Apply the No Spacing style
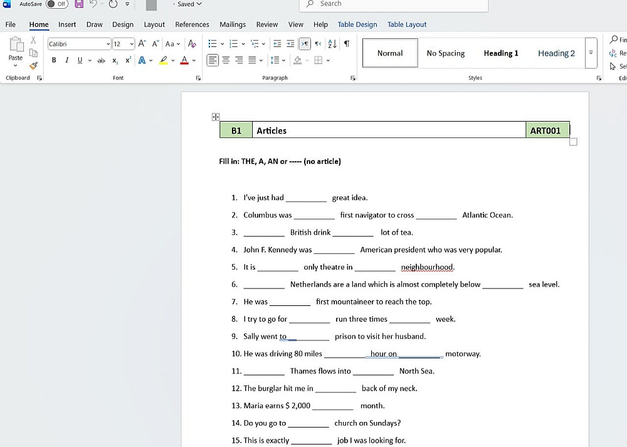Viewport: 627px width, 447px height. pyautogui.click(x=446, y=53)
